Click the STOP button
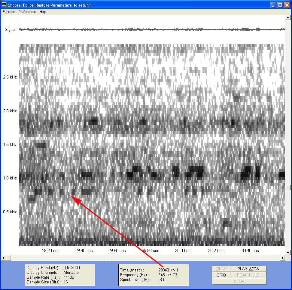Viewport: 292px width, 290px height. (x=239, y=281)
